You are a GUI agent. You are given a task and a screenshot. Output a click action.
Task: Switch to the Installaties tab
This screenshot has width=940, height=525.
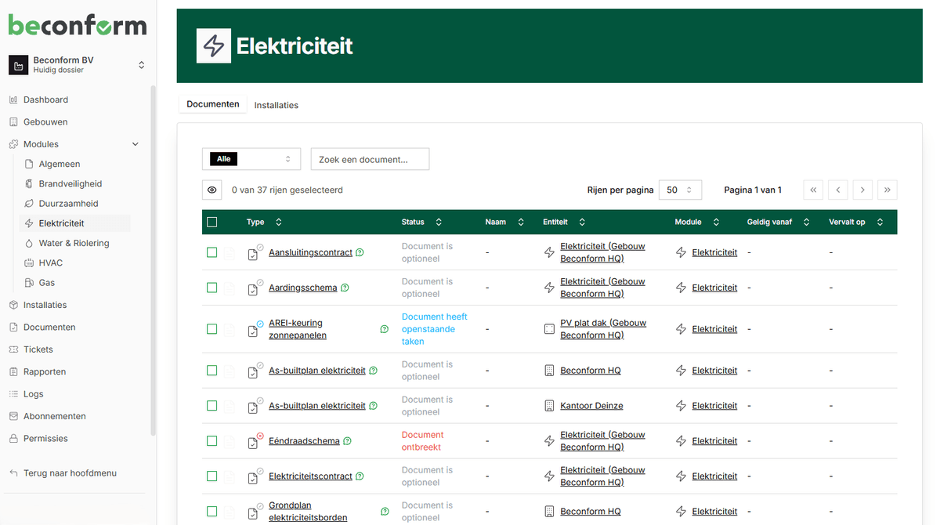[x=276, y=105]
